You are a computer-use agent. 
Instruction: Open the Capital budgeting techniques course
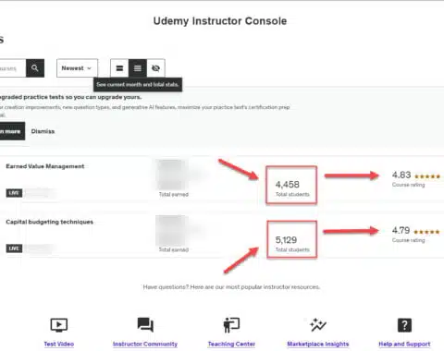(x=50, y=222)
